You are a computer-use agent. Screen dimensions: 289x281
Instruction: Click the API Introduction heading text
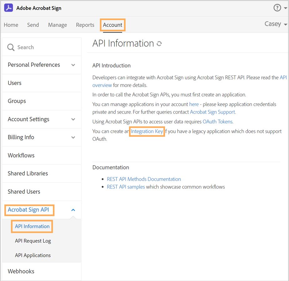coord(111,66)
